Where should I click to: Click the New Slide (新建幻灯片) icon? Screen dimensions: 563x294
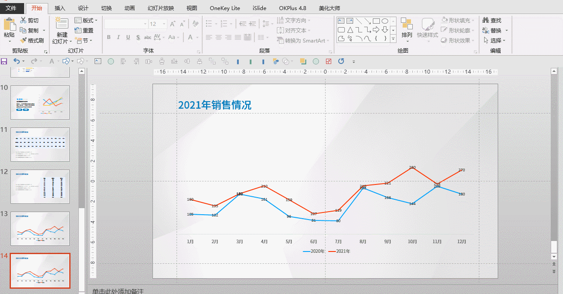click(62, 23)
